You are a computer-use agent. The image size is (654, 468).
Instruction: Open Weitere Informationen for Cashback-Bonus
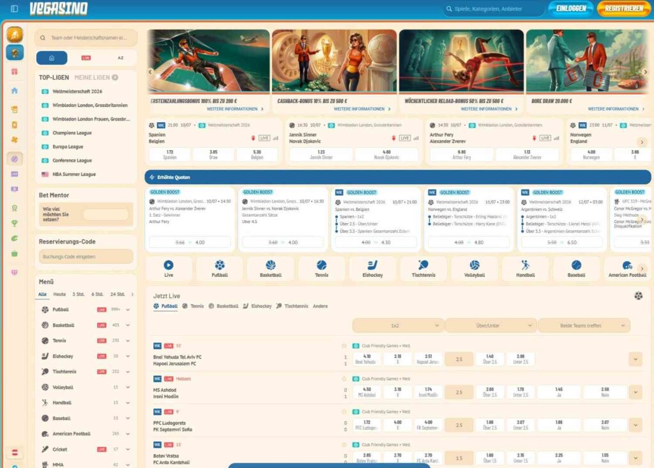click(362, 109)
